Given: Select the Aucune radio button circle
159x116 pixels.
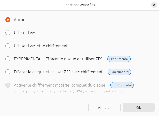Looking at the screenshot, I should pyautogui.click(x=8, y=20).
